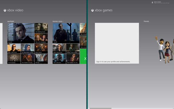
Task: Open the large Lincoln tile in spotlight
Action: [21, 33]
